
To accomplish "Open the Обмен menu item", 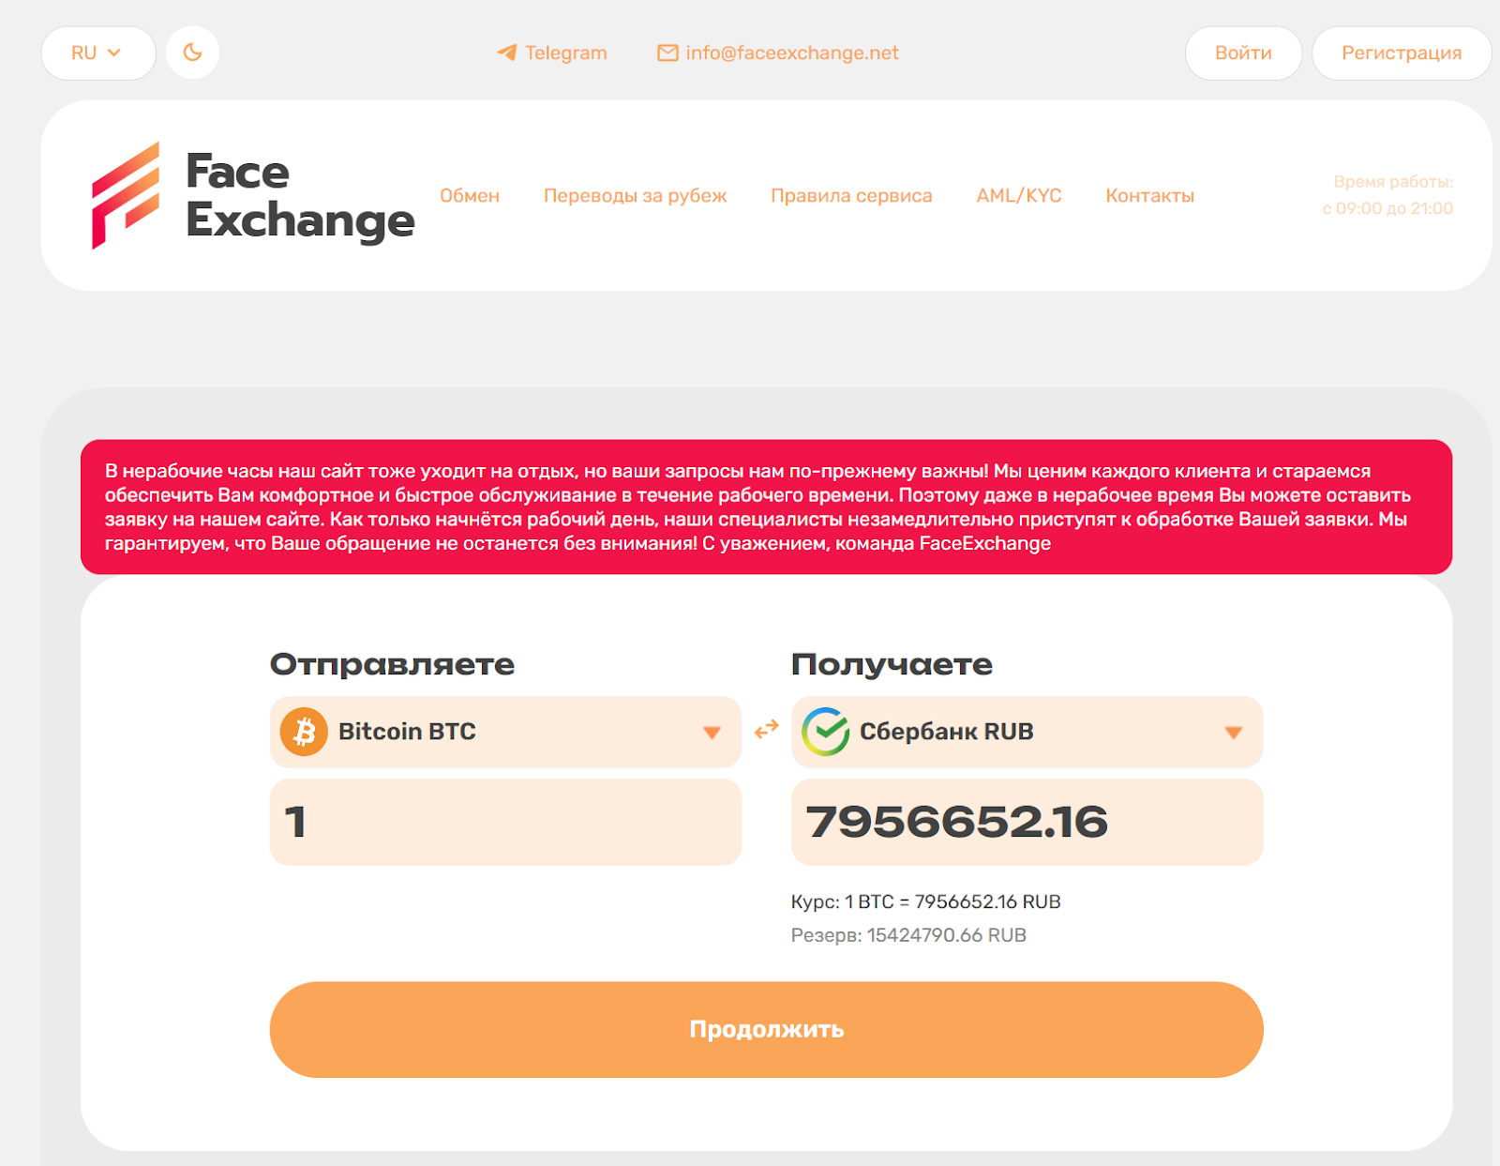I will point(470,196).
